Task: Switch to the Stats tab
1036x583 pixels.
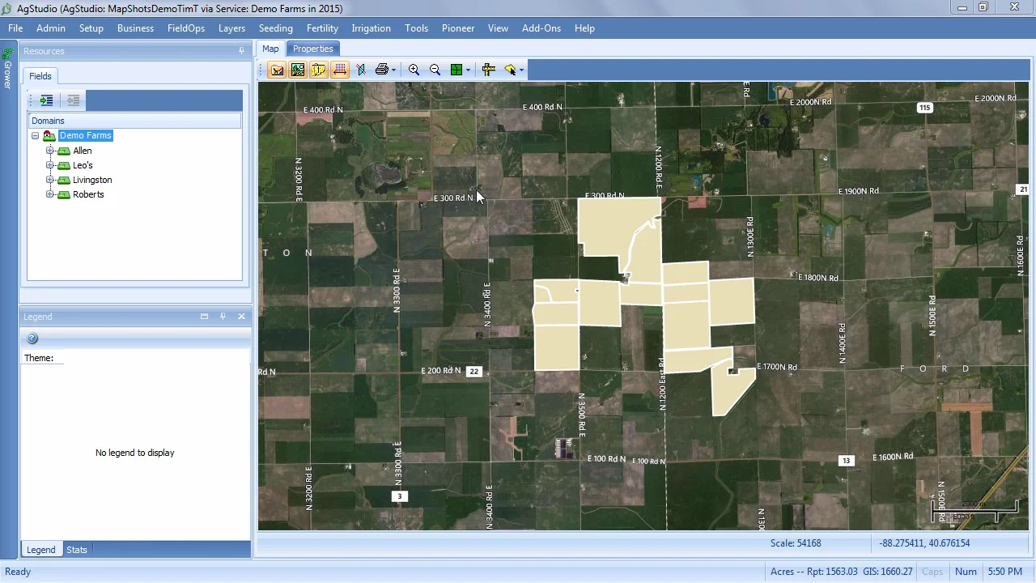Action: 77,550
